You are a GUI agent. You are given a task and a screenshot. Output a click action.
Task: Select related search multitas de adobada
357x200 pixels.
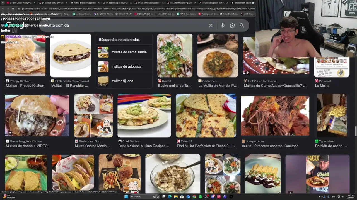124,66
